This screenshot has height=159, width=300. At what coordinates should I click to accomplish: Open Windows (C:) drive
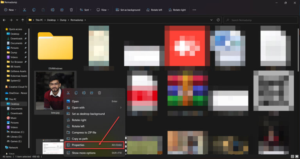tap(15, 132)
